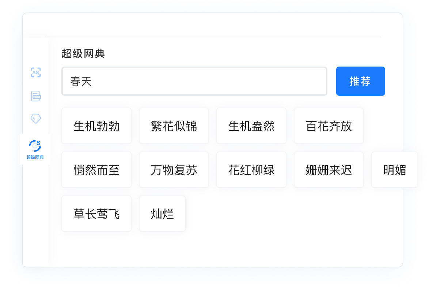429x289 pixels.
Task: Pick the phrase 生机盎然
Action: [251, 125]
